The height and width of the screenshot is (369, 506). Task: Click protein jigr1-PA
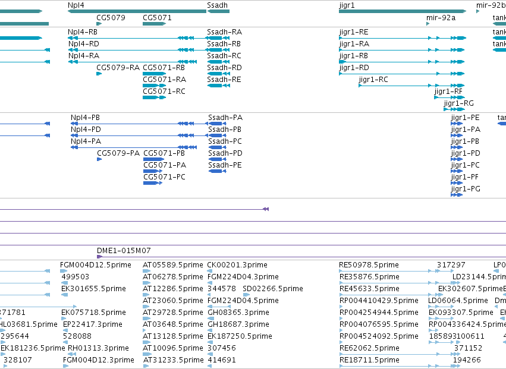pyautogui.click(x=466, y=130)
